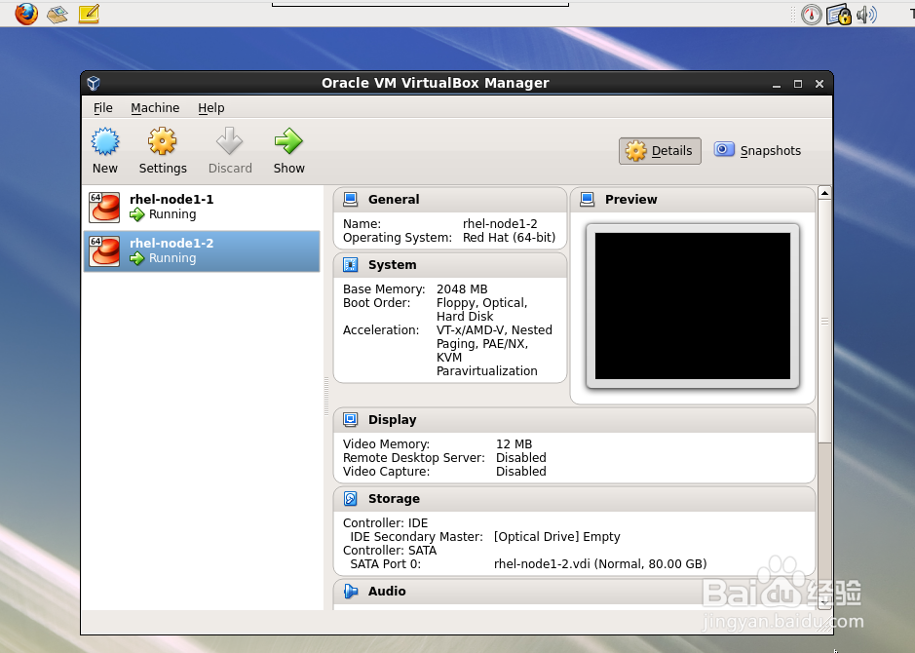Click the '12 MB' video memory value
Image resolution: width=915 pixels, height=653 pixels.
click(x=515, y=444)
